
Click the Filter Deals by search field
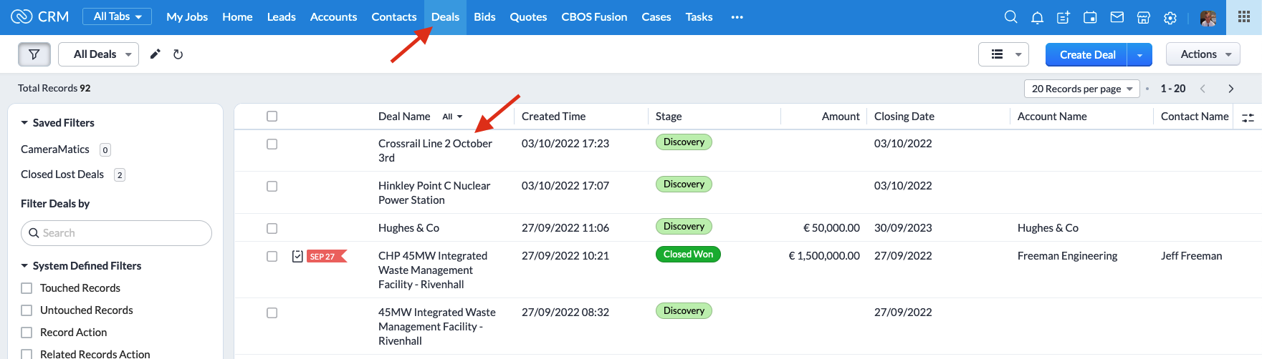pos(116,233)
